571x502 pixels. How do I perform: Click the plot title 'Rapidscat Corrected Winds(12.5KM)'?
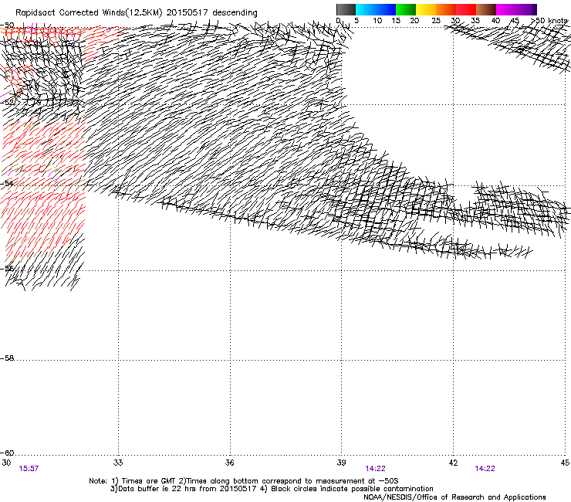[89, 13]
